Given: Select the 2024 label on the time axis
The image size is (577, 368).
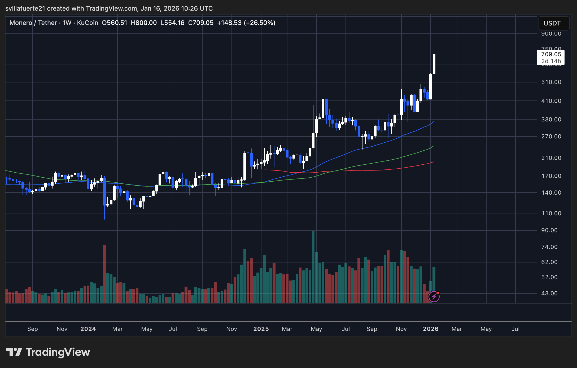Looking at the screenshot, I should pos(88,329).
